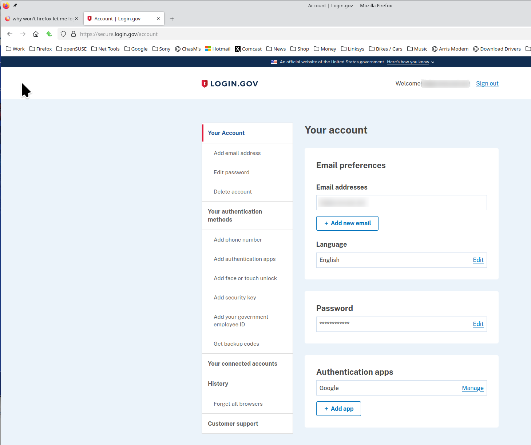The width and height of the screenshot is (531, 445).
Task: Open the Firefox home page icon
Action: pos(36,34)
